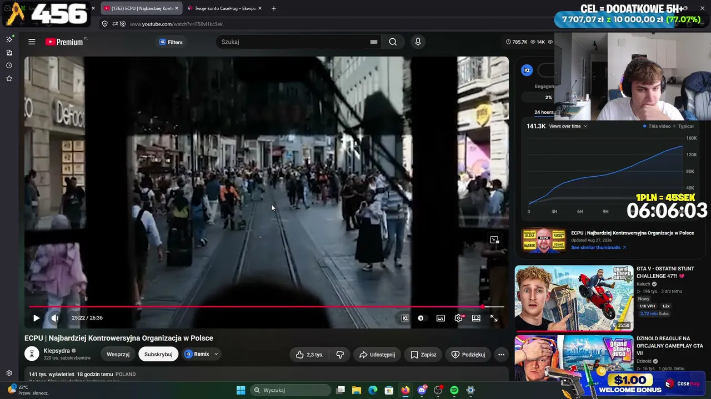Open the Views over time dropdown
711x399 pixels.
(568, 126)
